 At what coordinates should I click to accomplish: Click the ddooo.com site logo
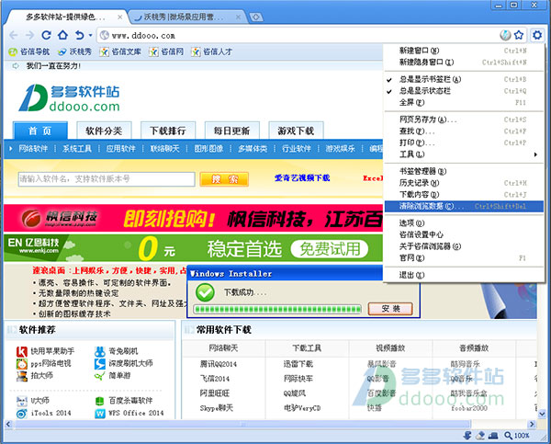[69, 97]
